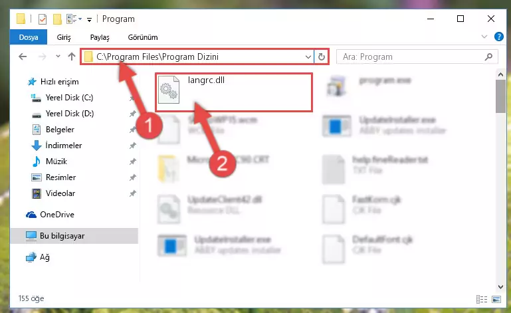The image size is (511, 313).
Task: Open the Görünüm ribbon tab
Action: pyautogui.click(x=143, y=37)
